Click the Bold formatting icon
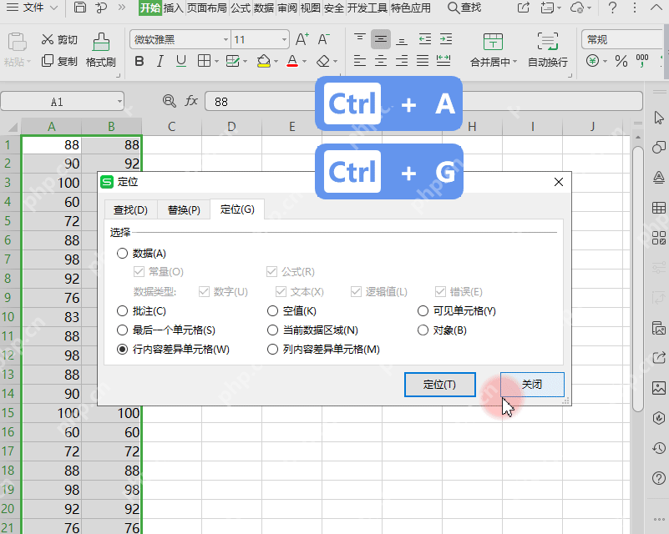 pyautogui.click(x=139, y=62)
